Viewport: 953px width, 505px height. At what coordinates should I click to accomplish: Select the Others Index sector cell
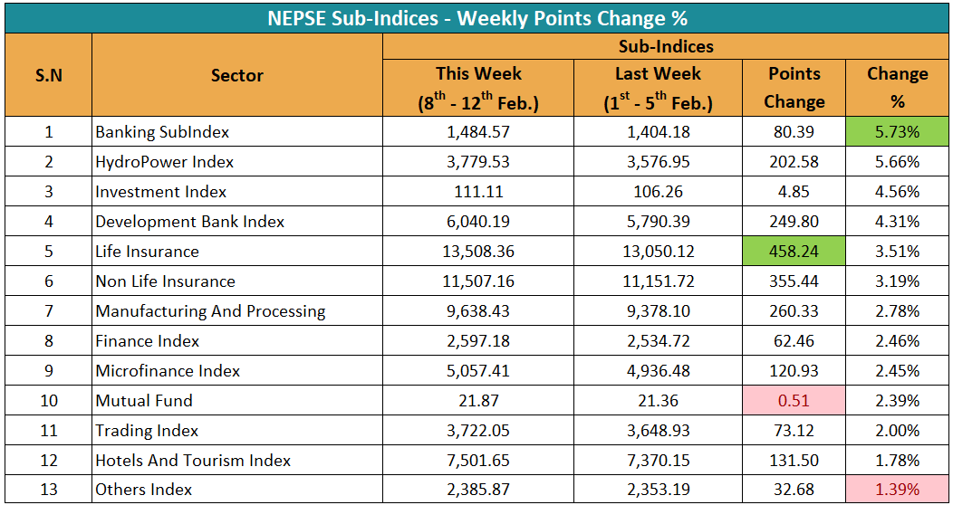(x=145, y=490)
